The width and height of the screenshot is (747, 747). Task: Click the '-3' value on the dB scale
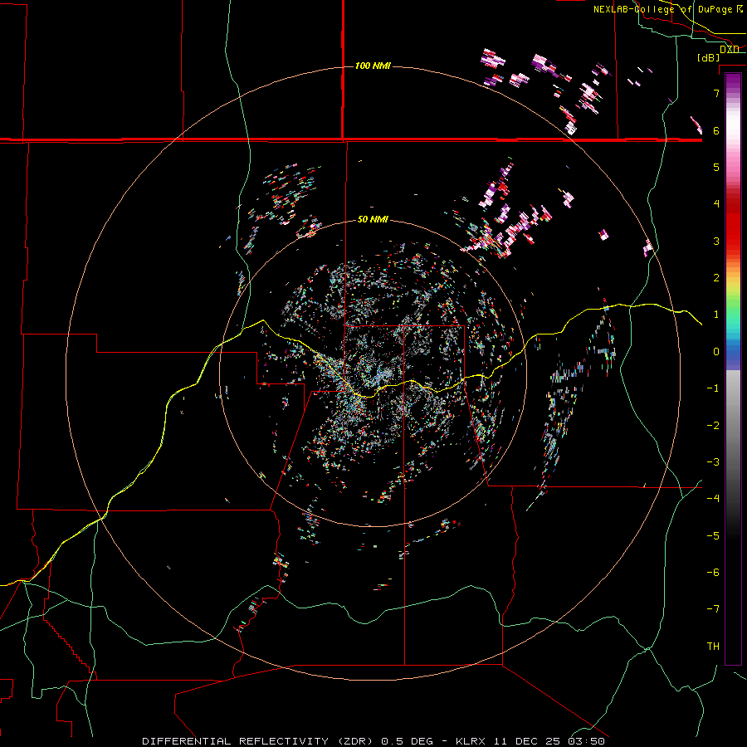click(713, 462)
